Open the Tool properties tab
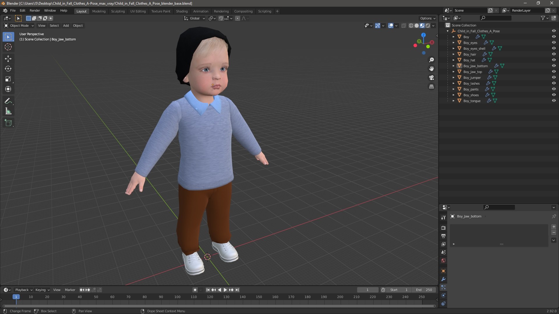The height and width of the screenshot is (314, 559). [x=443, y=217]
